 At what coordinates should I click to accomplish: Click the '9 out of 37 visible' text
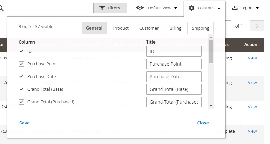pyautogui.click(x=36, y=27)
